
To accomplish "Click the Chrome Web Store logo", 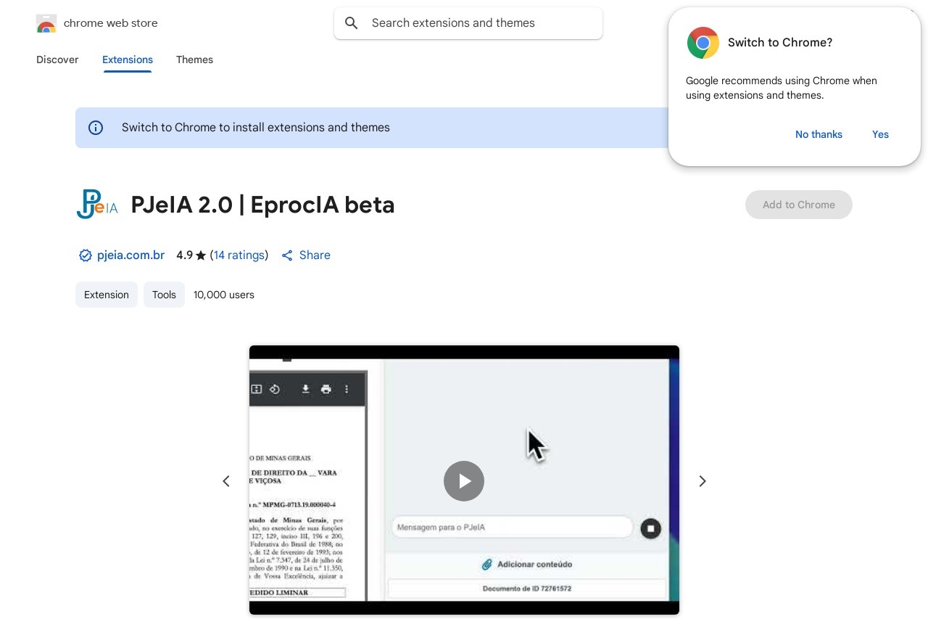I will (x=46, y=23).
